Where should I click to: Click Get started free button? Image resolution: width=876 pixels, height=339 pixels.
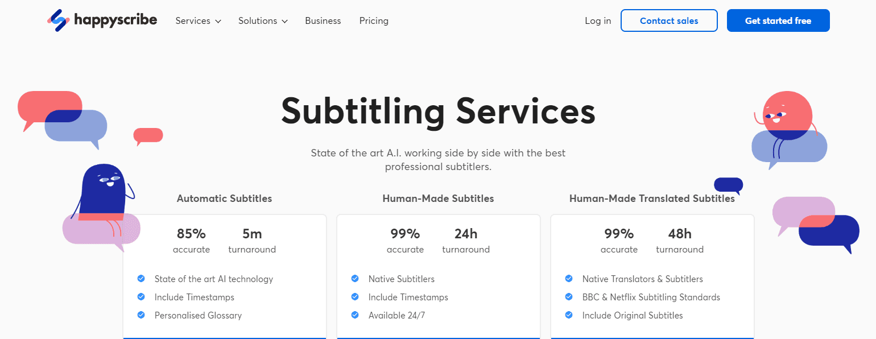778,21
